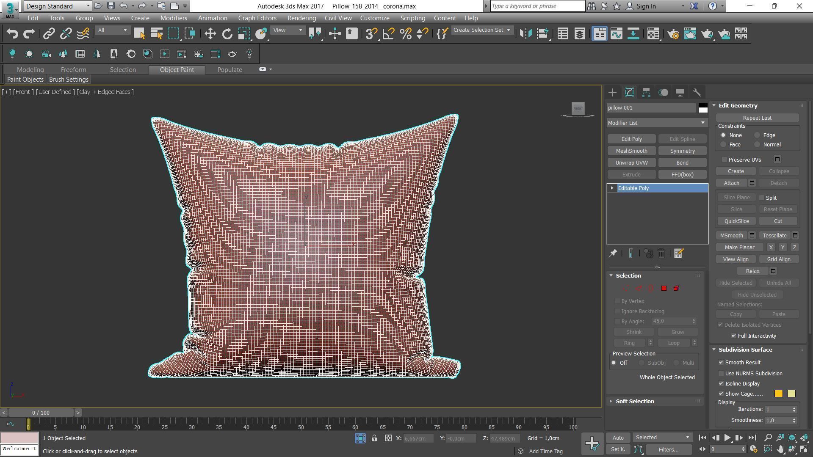The image size is (813, 457).
Task: Enable Use NURMS Subdivision
Action: [x=721, y=374]
